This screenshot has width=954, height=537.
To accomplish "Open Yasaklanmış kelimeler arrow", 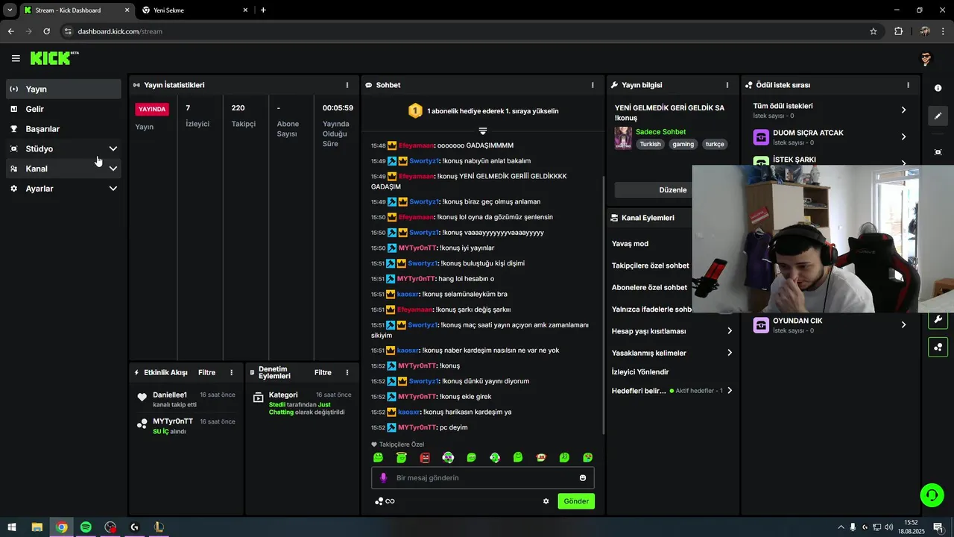I will coord(730,353).
